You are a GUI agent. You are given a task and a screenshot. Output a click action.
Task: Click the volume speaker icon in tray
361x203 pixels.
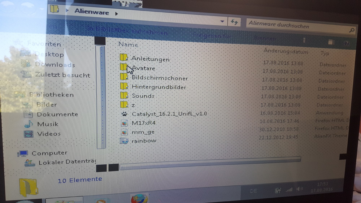300,189
